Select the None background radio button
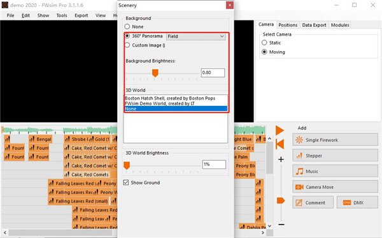 click(x=127, y=26)
